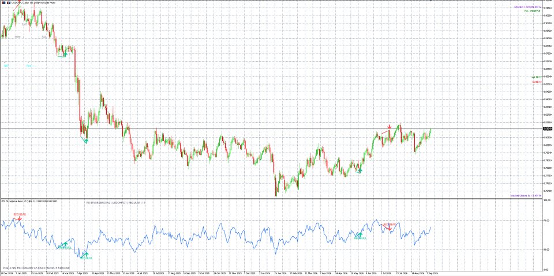Click the '21 May 2025' date on time axis
The height and width of the screenshot is (276, 554).
coord(113,273)
